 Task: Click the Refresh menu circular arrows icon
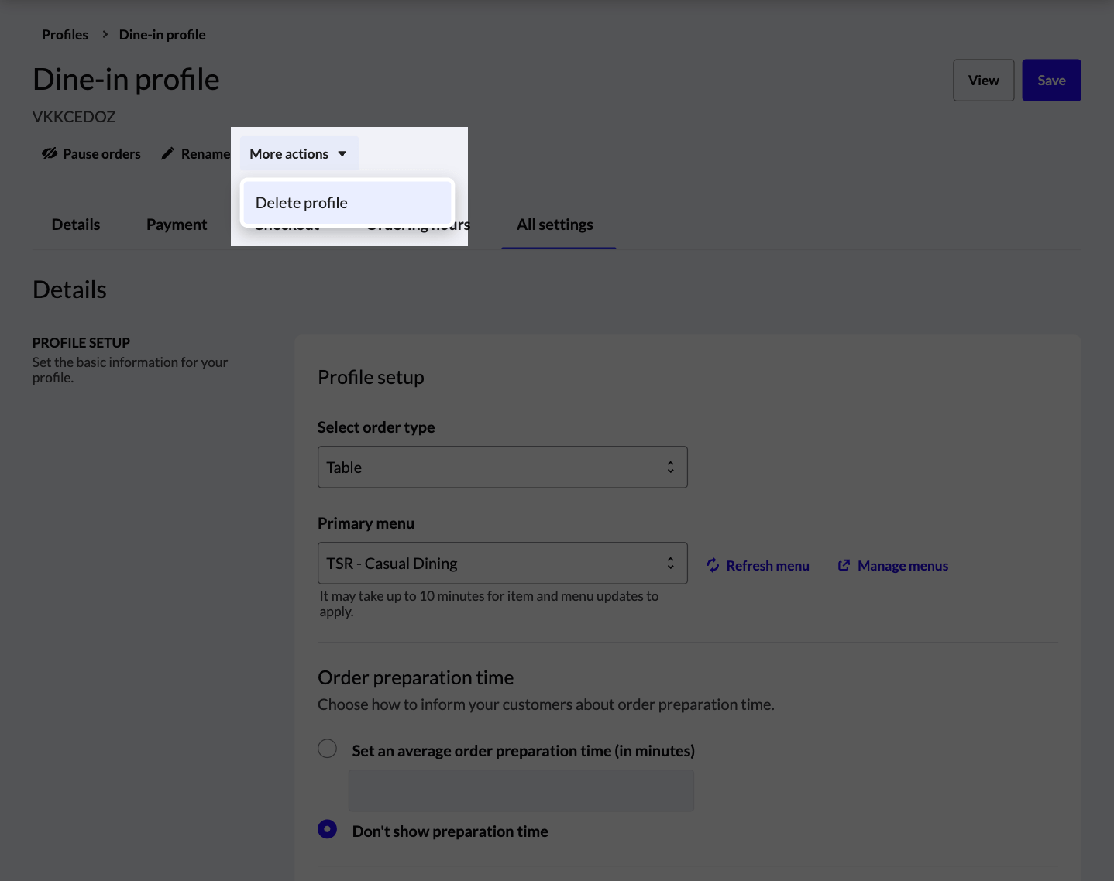[x=713, y=565]
